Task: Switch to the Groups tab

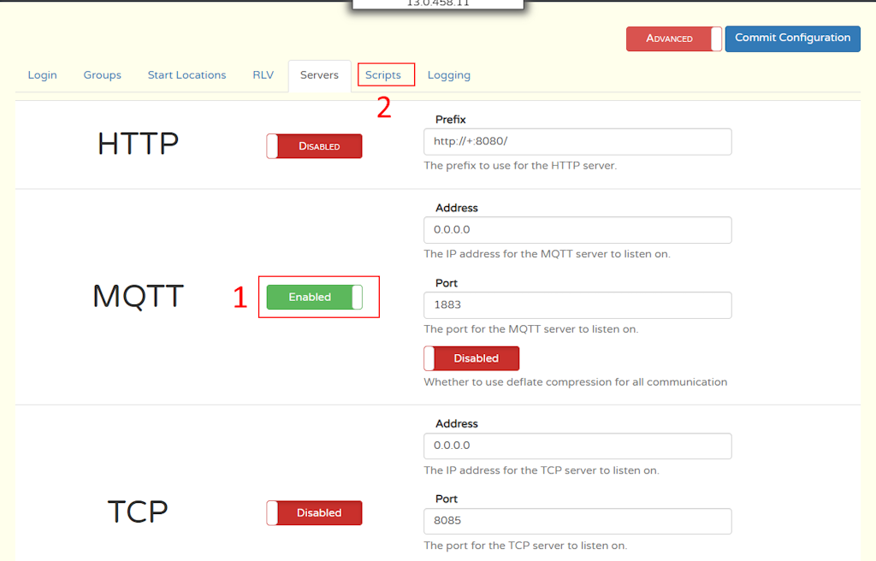Action: click(x=102, y=75)
